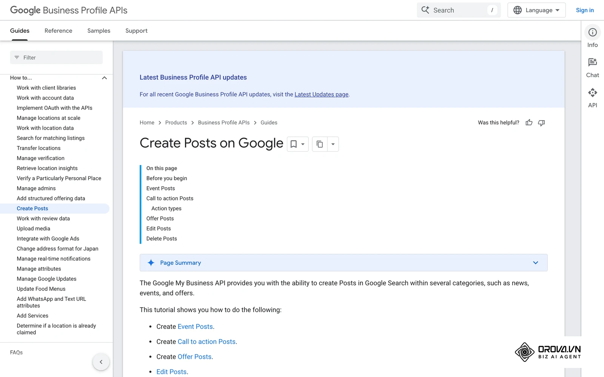Open Update Food Menus sidebar item

(x=41, y=289)
